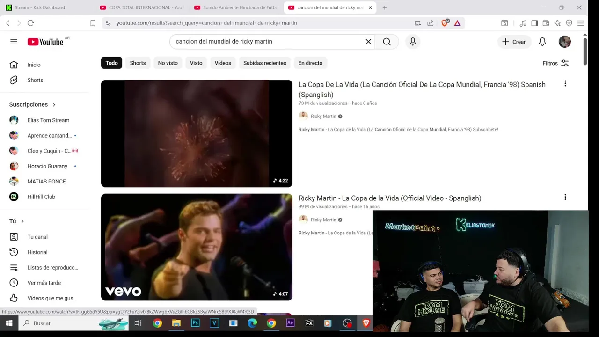Open the account avatar menu
This screenshot has height=337, width=599.
click(x=565, y=42)
